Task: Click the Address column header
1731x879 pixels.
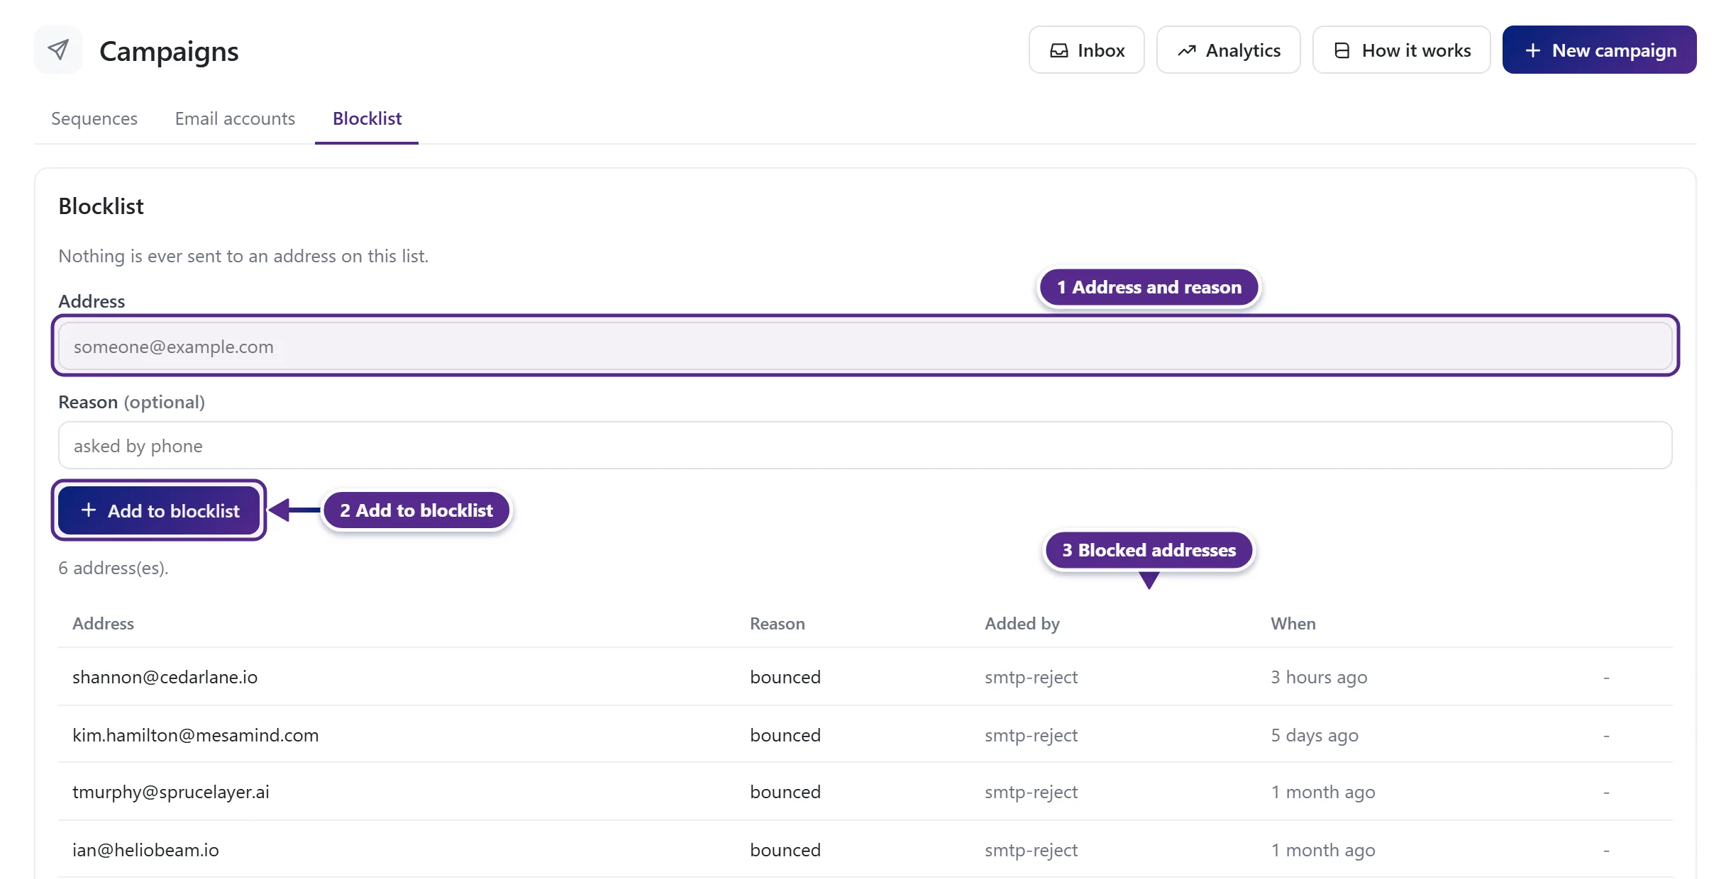Action: click(103, 623)
